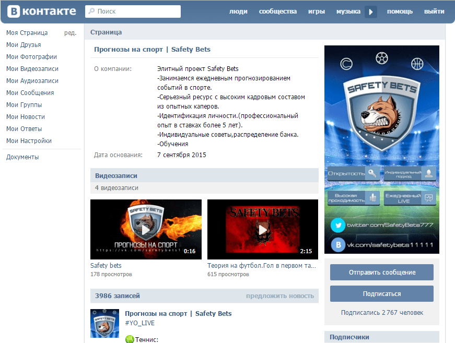Open the music player play button in header

[x=370, y=12]
